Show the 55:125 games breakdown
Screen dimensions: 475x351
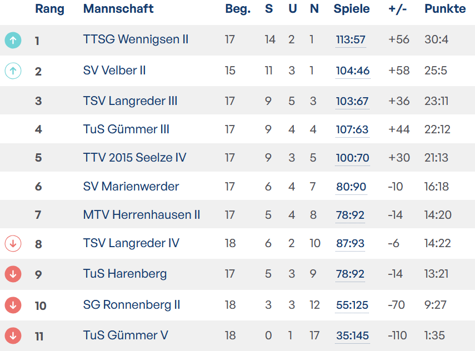(x=352, y=305)
